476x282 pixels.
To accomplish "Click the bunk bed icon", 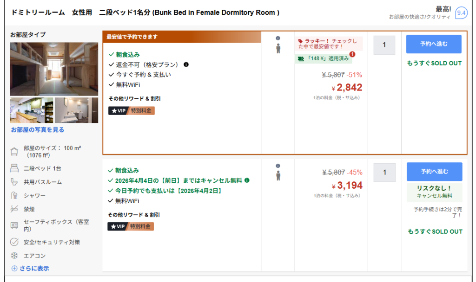I will coord(14,168).
